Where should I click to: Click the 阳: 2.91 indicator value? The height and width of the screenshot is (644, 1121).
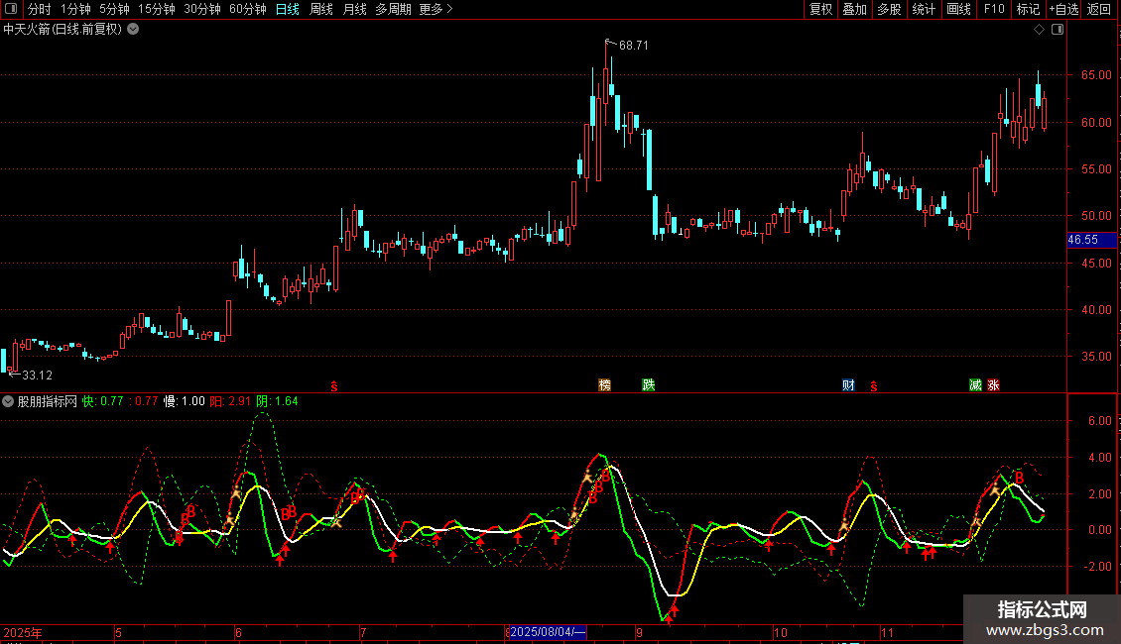point(230,401)
